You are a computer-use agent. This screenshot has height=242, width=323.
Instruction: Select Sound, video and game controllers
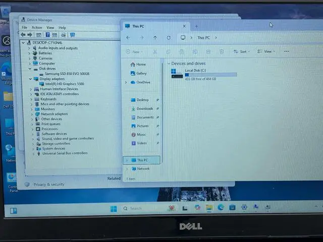click(68, 139)
